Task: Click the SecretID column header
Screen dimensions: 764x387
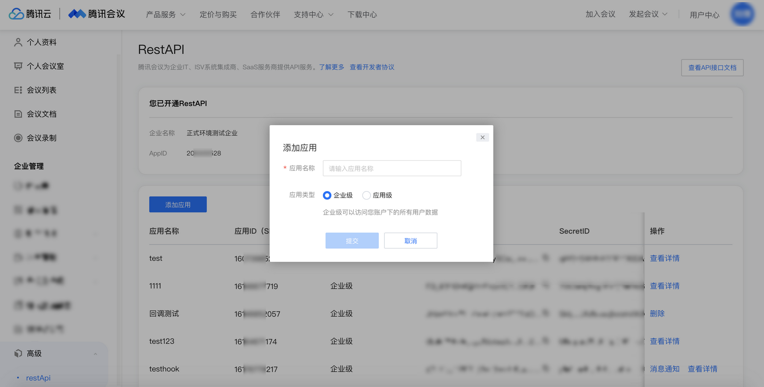Action: pyautogui.click(x=574, y=231)
